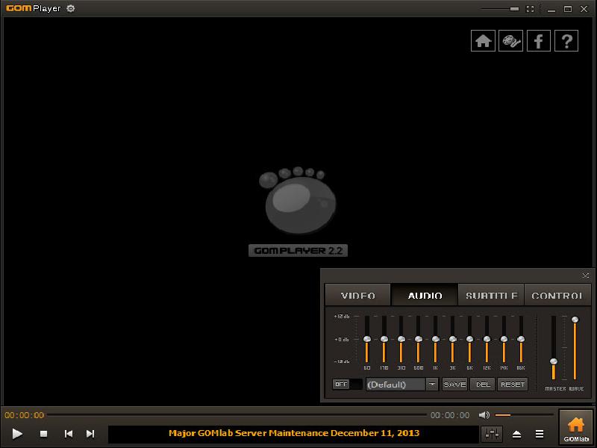Click the 310 Hz equalizer slider knob
The height and width of the screenshot is (448, 597).
[401, 339]
